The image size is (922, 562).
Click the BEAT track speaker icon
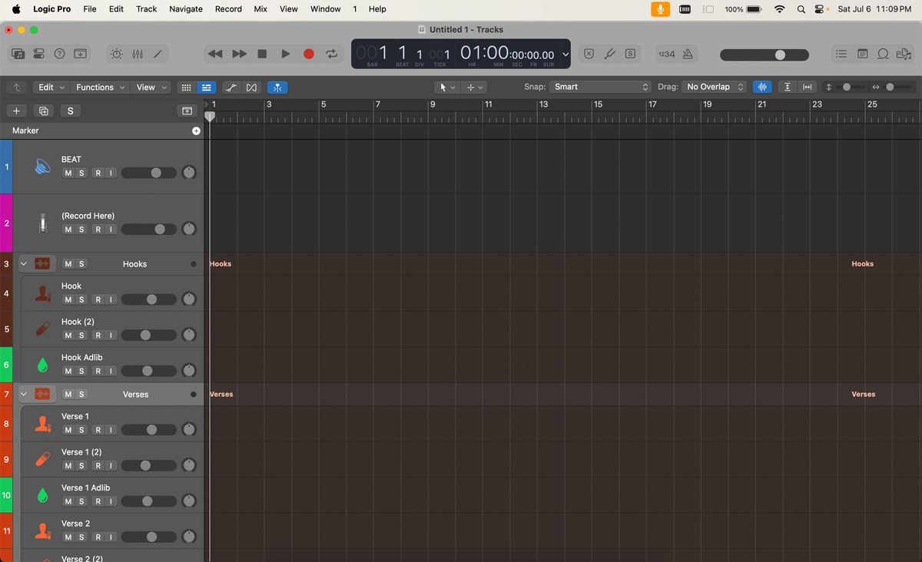pyautogui.click(x=43, y=166)
